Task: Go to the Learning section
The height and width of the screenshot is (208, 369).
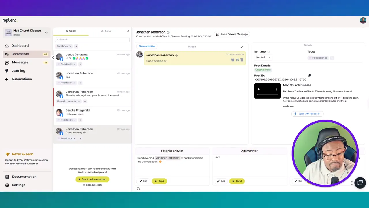Action: [x=18, y=71]
